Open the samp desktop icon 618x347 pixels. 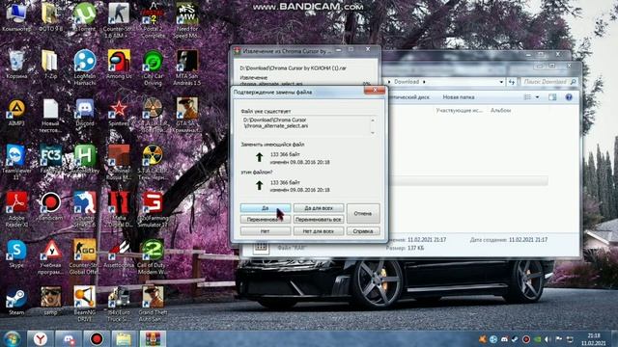tap(50, 302)
